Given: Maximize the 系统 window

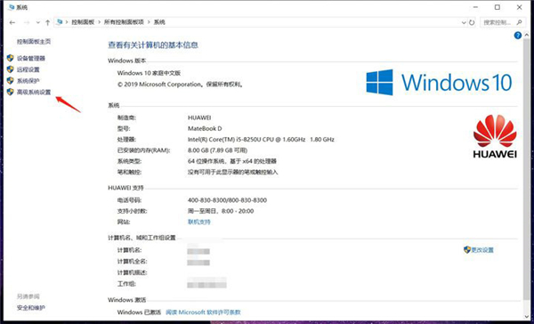Looking at the screenshot, I should point(498,7).
